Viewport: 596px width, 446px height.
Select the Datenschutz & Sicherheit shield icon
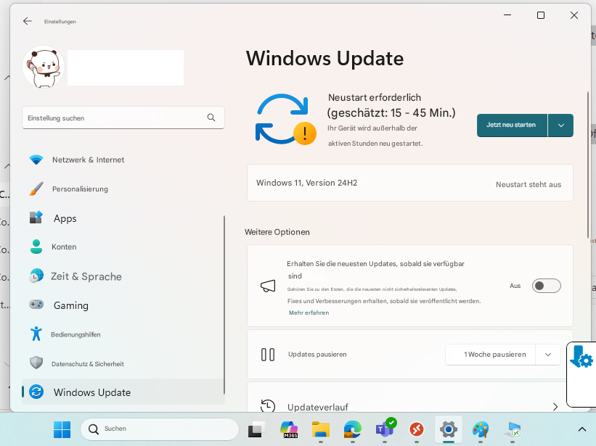click(37, 363)
